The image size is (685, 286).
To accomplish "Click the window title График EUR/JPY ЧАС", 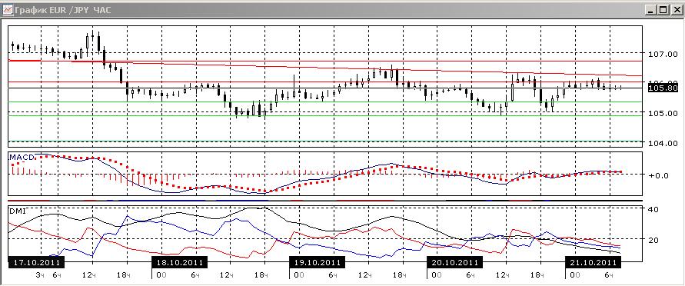I will click(x=62, y=9).
